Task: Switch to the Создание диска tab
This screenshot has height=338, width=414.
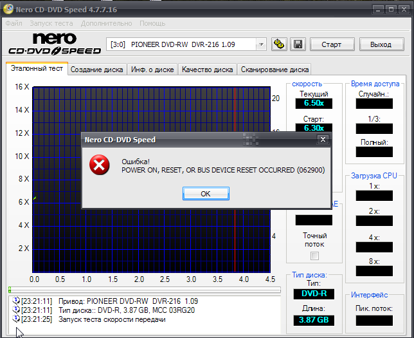Action: click(97, 70)
